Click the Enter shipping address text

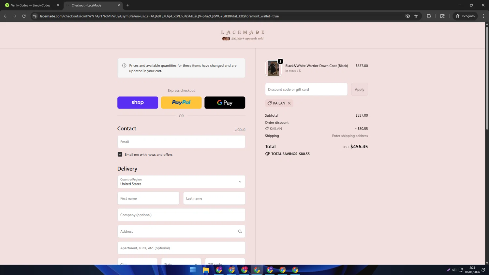point(350,136)
